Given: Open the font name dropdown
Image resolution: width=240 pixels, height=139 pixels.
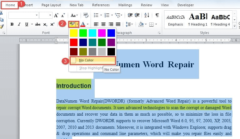Looking at the screenshot, I should [37, 15].
